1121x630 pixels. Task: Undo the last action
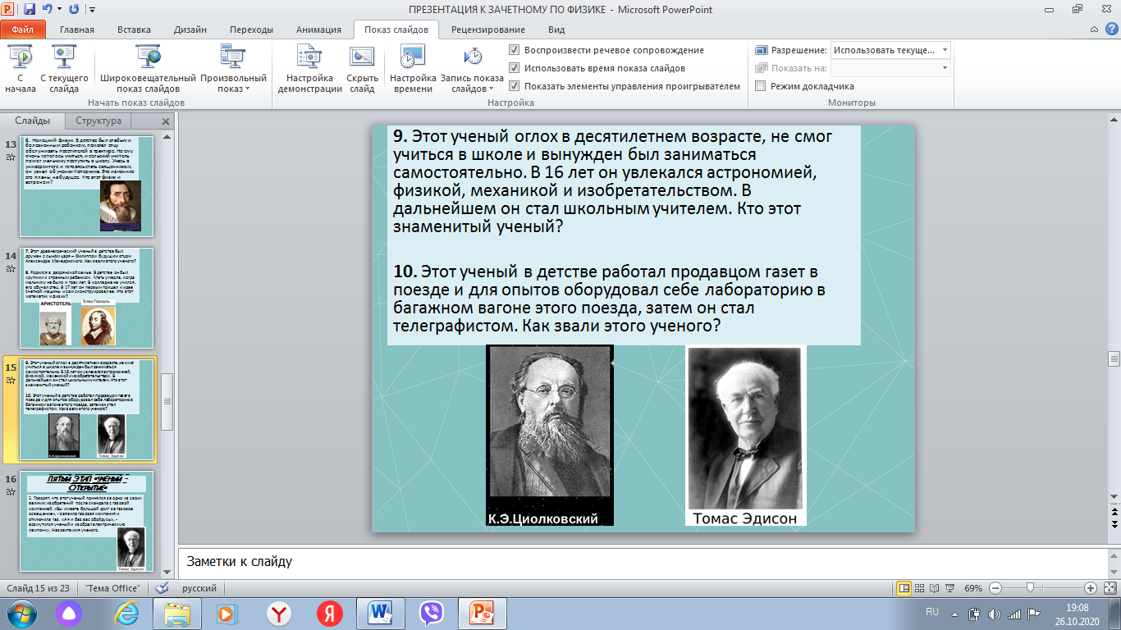pos(48,10)
